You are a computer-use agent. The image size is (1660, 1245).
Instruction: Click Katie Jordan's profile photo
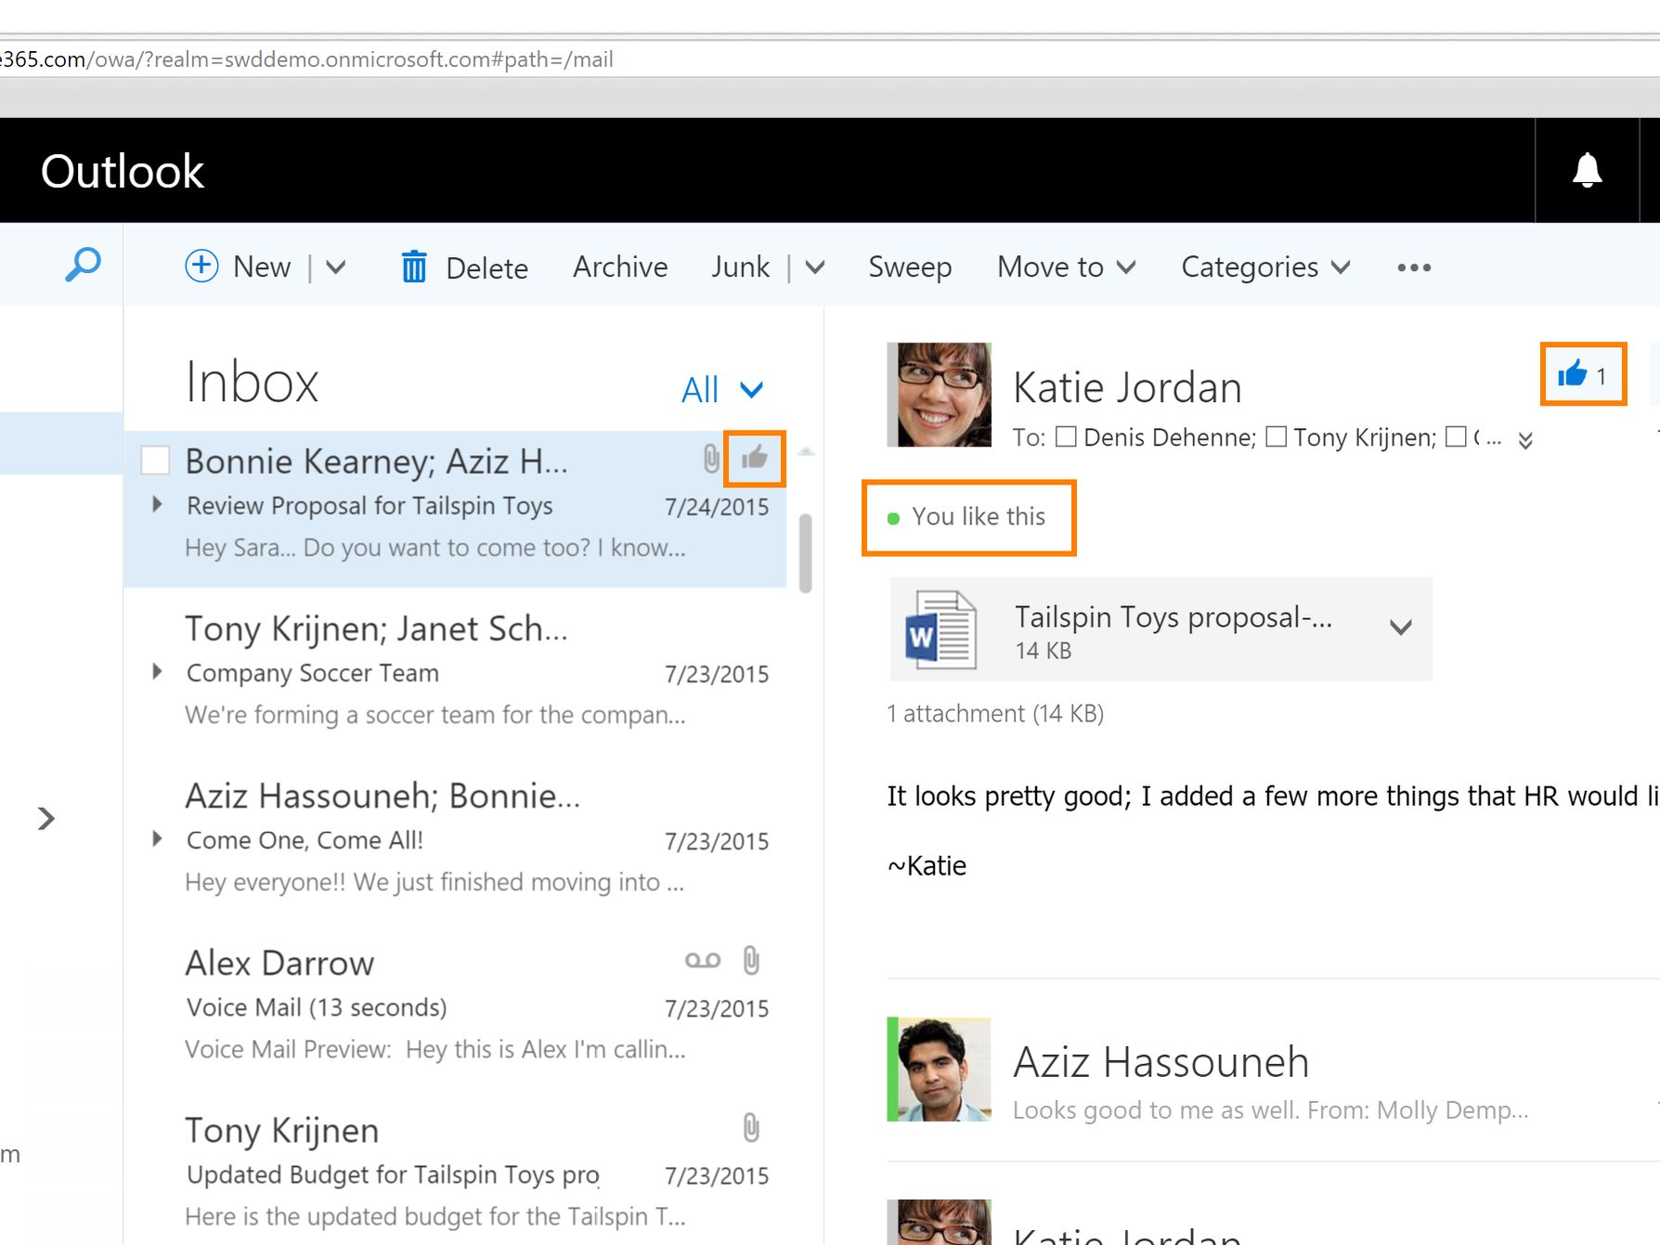pyautogui.click(x=939, y=395)
